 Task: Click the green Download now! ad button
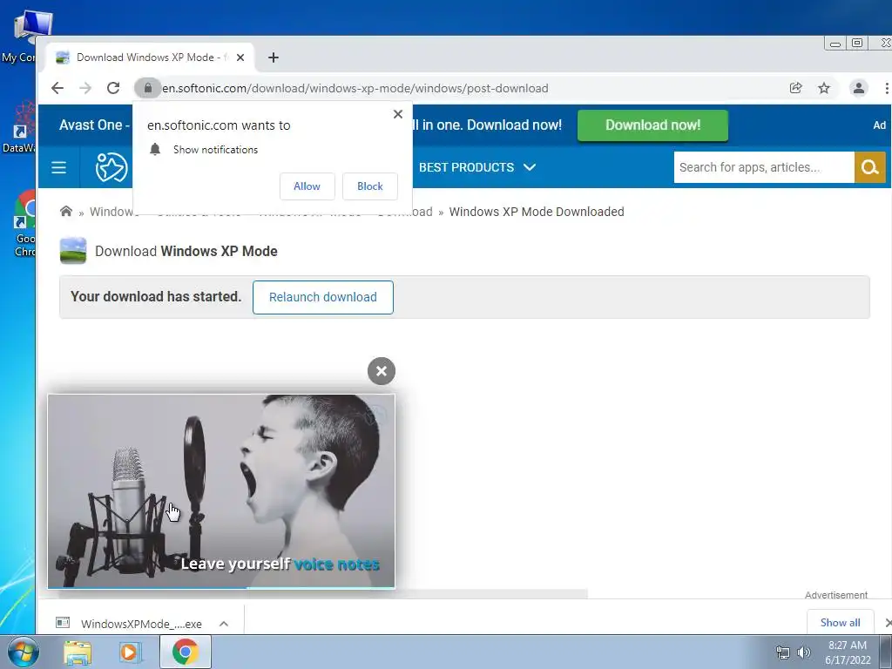point(652,125)
